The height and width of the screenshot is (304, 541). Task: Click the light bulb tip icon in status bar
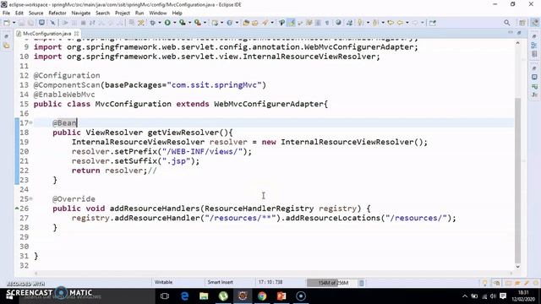point(484,283)
